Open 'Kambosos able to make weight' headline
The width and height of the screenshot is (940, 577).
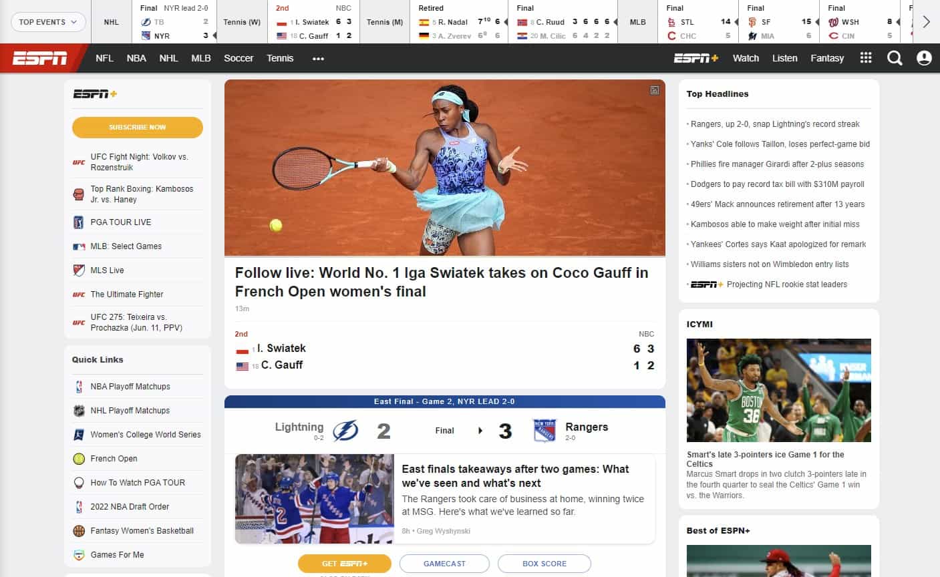[775, 224]
